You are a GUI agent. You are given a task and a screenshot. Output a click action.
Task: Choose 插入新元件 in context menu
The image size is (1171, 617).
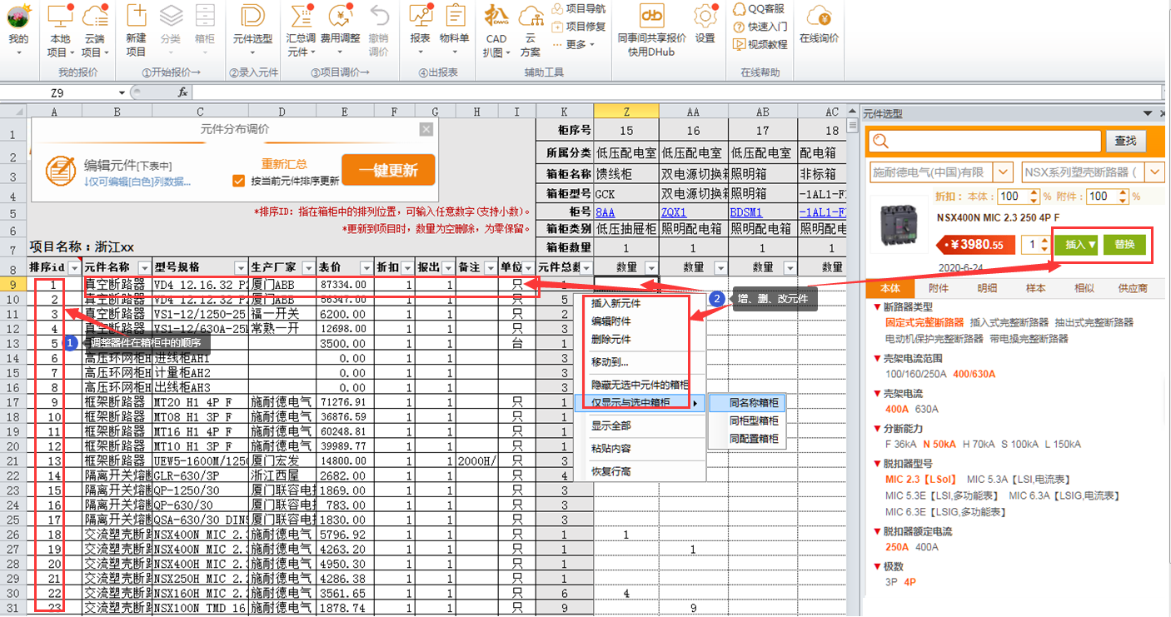click(x=616, y=303)
